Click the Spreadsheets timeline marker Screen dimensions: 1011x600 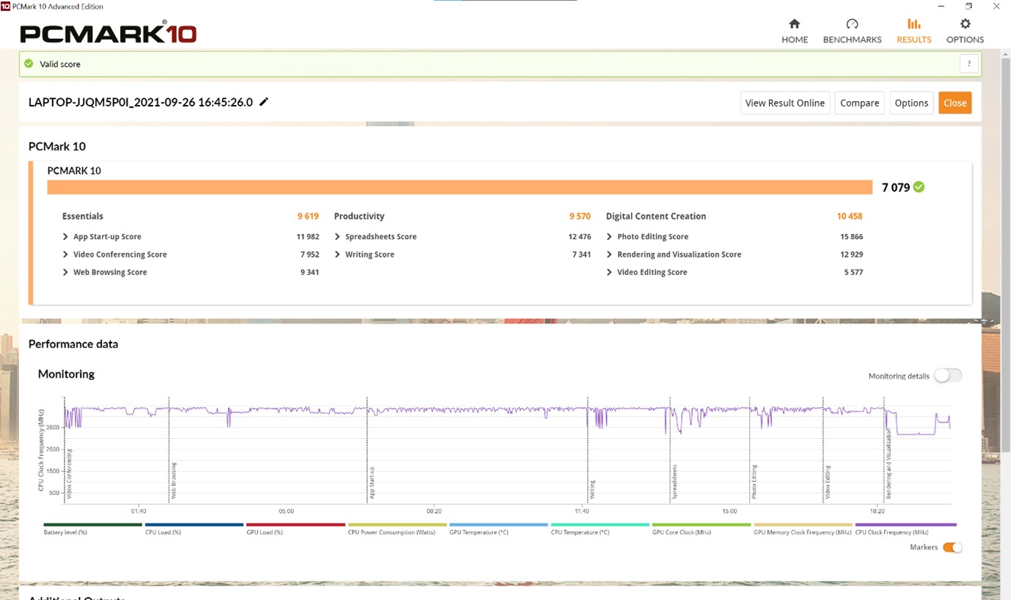674,481
